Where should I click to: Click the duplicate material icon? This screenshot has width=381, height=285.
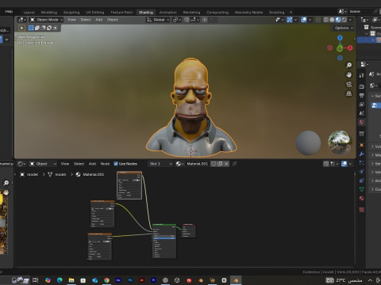pyautogui.click(x=220, y=164)
